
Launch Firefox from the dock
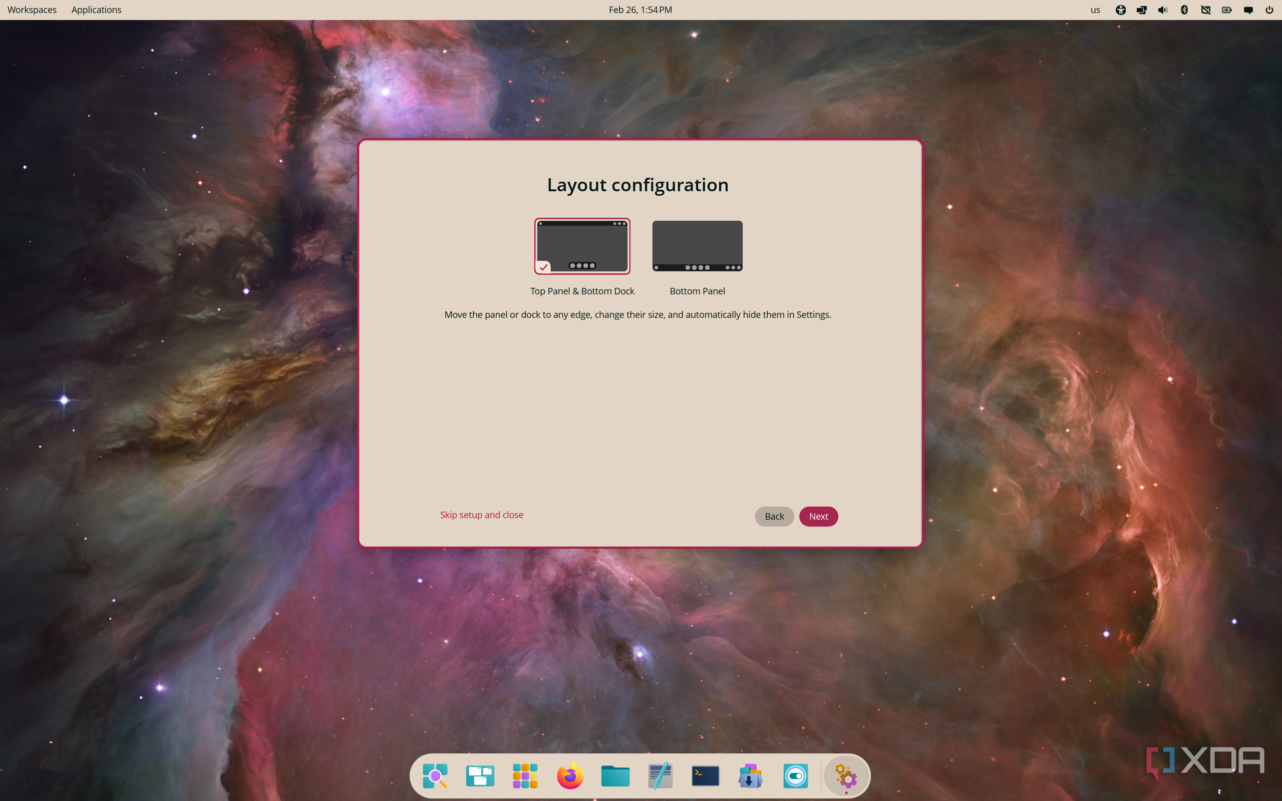[570, 776]
